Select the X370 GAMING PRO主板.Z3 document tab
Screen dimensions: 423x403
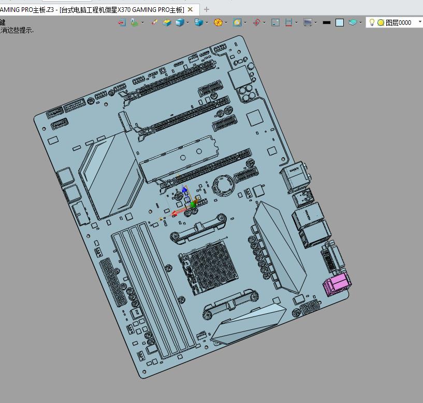coord(92,10)
